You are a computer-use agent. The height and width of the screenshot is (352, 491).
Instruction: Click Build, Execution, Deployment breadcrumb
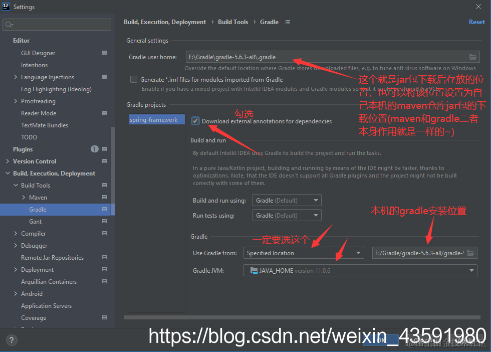(x=165, y=22)
